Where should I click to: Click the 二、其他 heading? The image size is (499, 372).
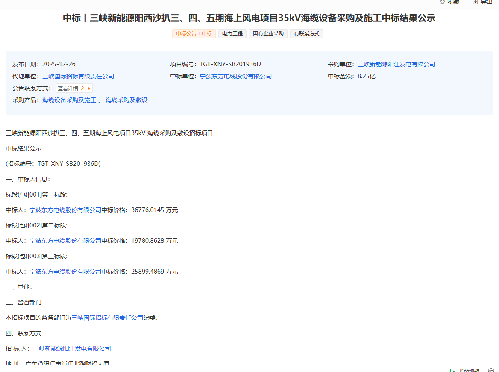click(x=19, y=287)
